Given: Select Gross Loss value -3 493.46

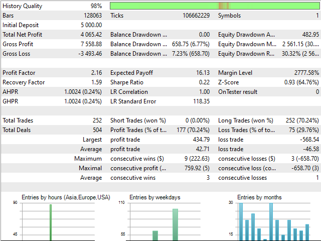Looking at the screenshot, I should [90, 54].
